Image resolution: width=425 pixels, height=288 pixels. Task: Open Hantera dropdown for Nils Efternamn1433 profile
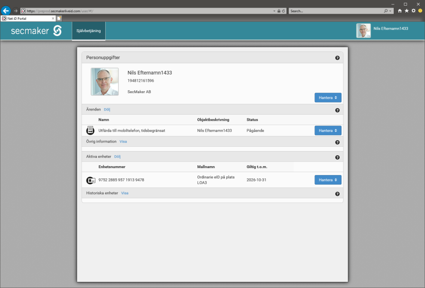(328, 98)
